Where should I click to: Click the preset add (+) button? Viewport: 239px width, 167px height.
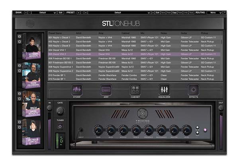point(78,13)
